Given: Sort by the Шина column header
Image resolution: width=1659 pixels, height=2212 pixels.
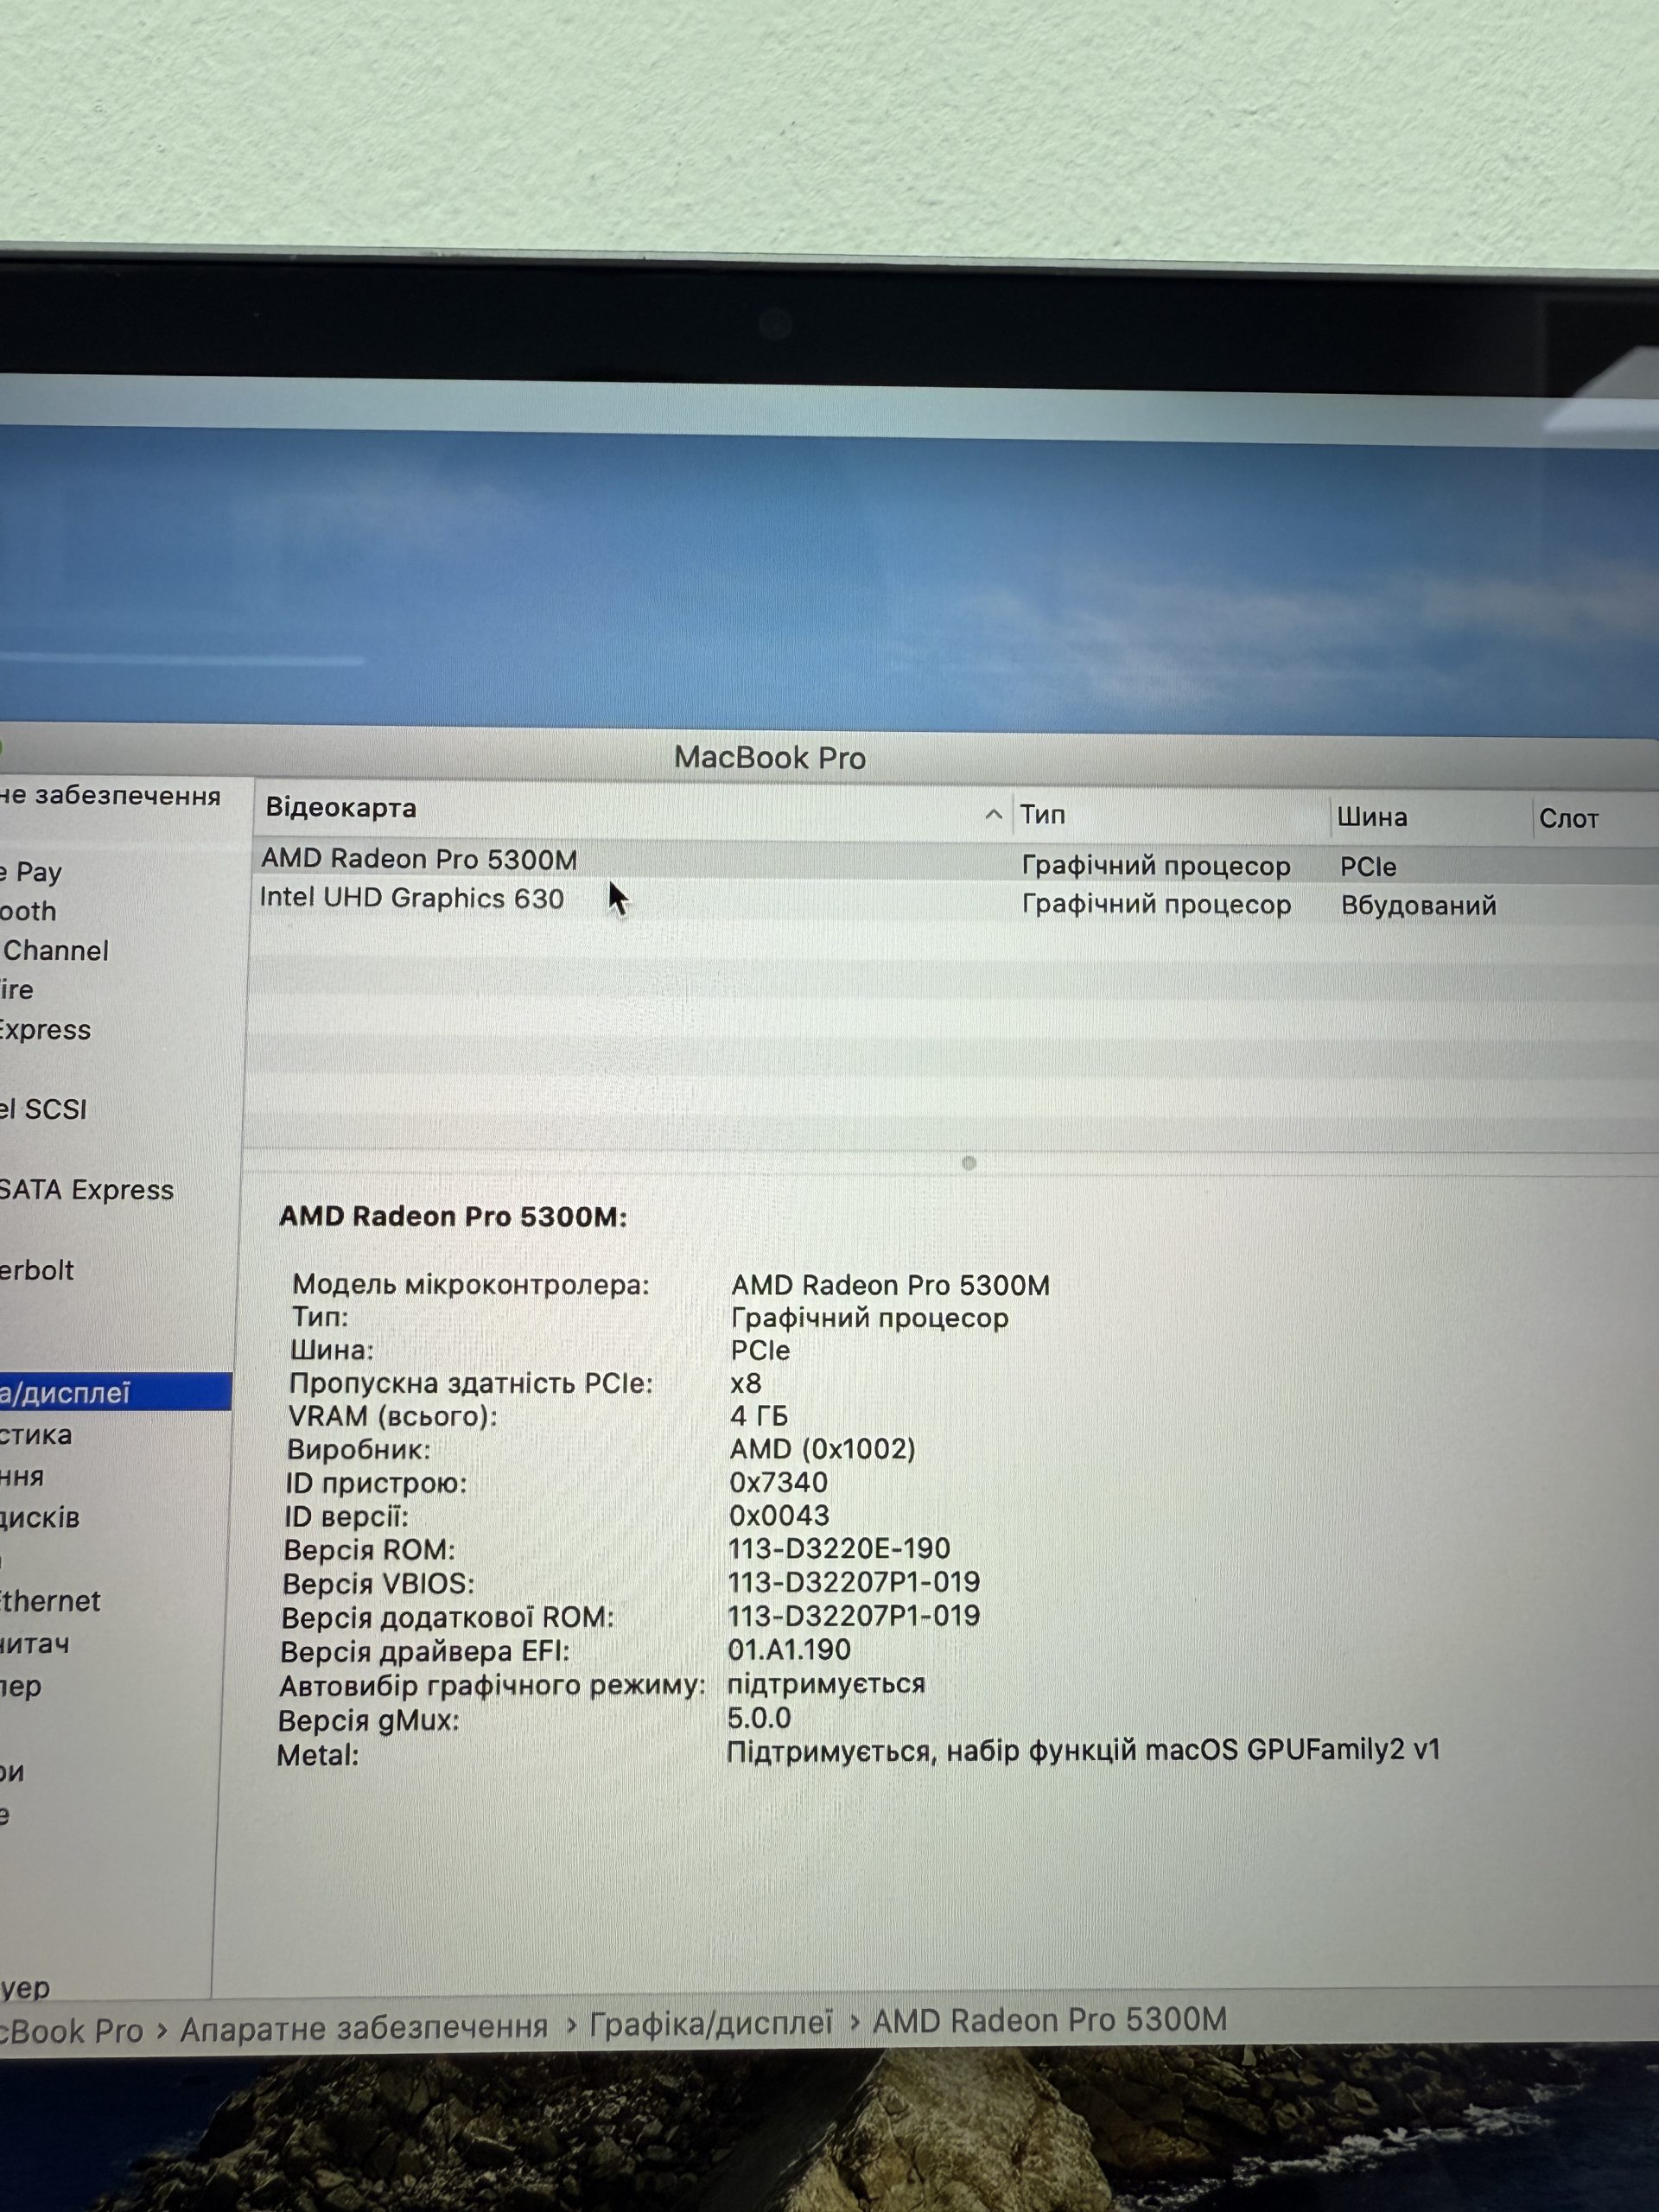Looking at the screenshot, I should (1372, 818).
